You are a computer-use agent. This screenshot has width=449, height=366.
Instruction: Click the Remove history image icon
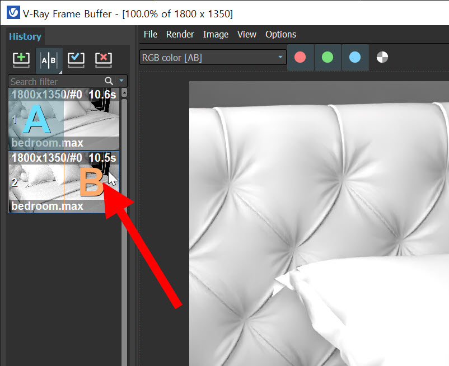click(104, 60)
